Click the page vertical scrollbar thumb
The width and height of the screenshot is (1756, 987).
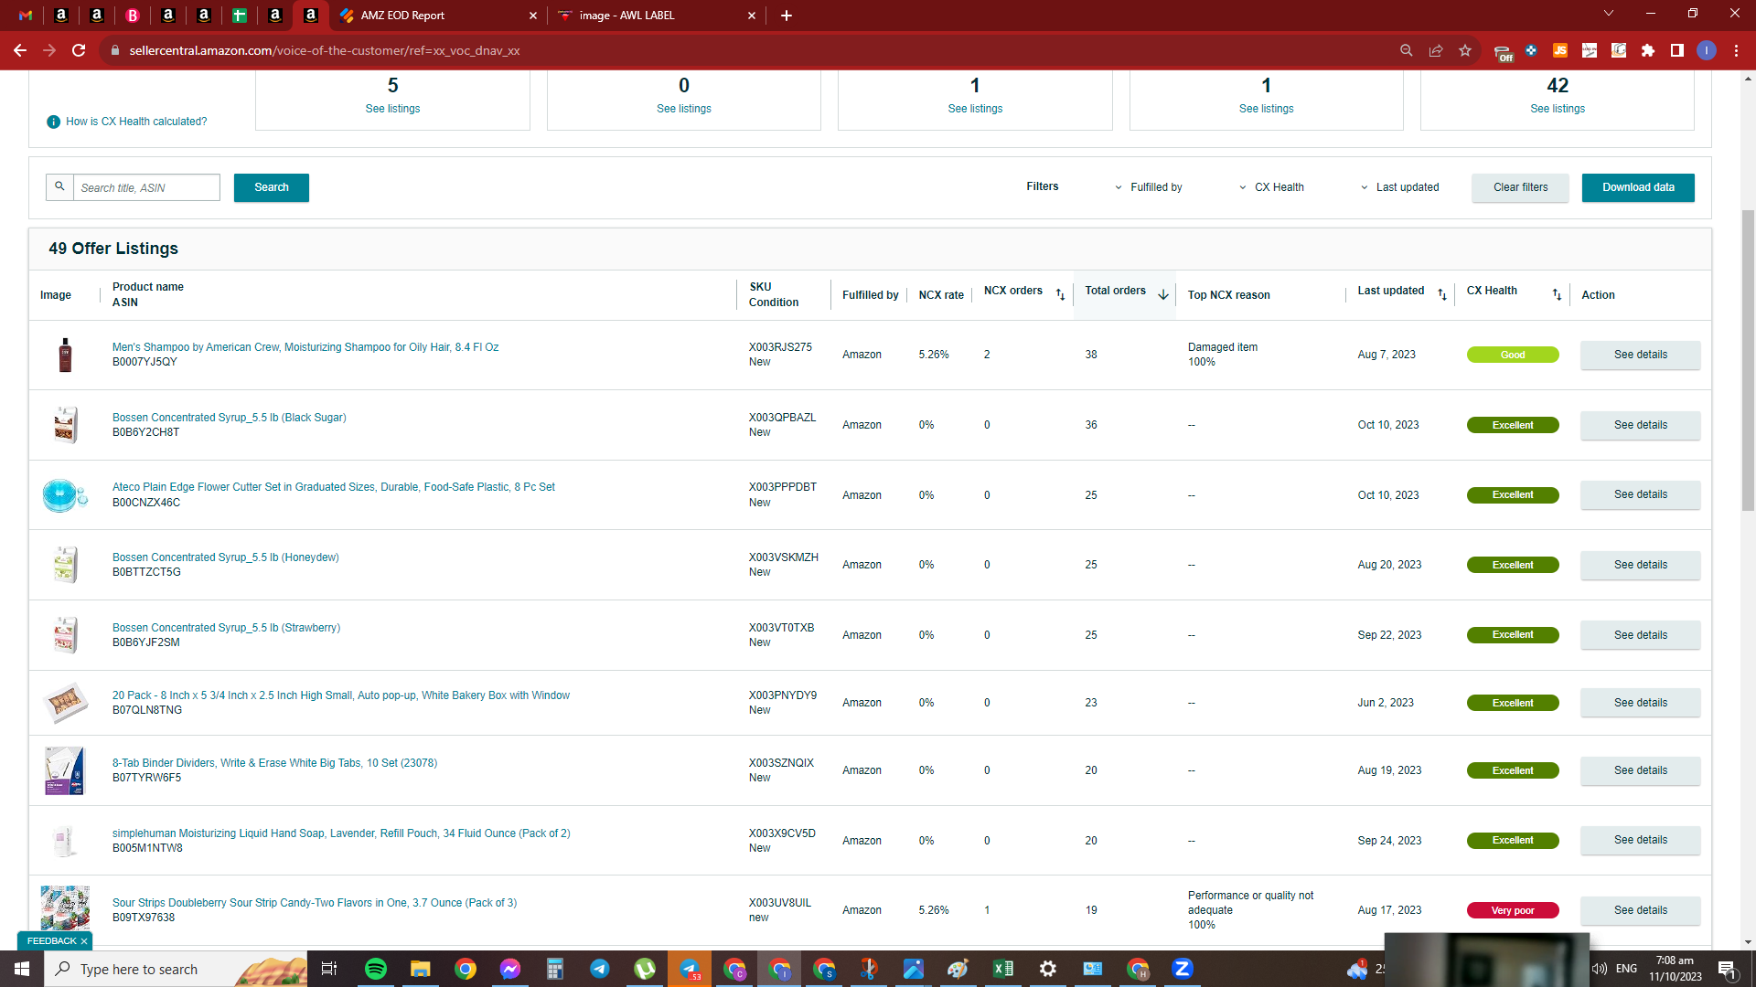point(1748,361)
